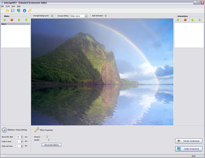Viewport: 205px width, 158px height.
Task: Move animation up with green up arrow
Action: pyautogui.click(x=192, y=20)
